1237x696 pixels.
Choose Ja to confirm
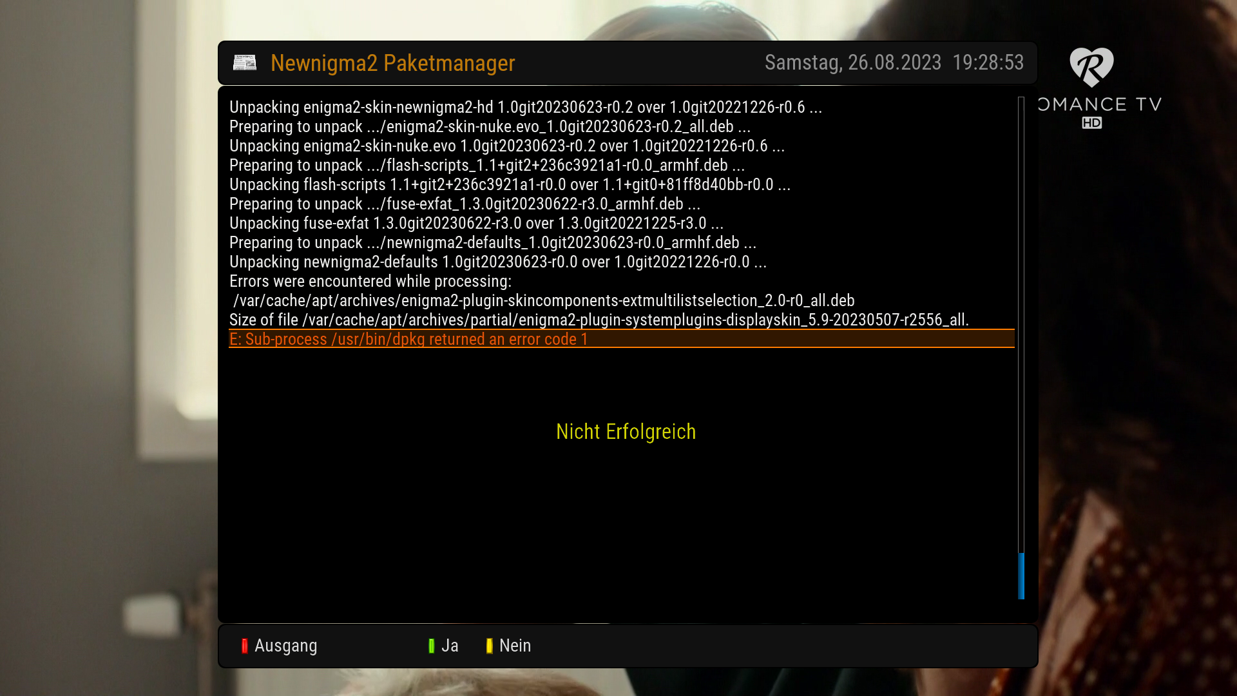pos(450,646)
